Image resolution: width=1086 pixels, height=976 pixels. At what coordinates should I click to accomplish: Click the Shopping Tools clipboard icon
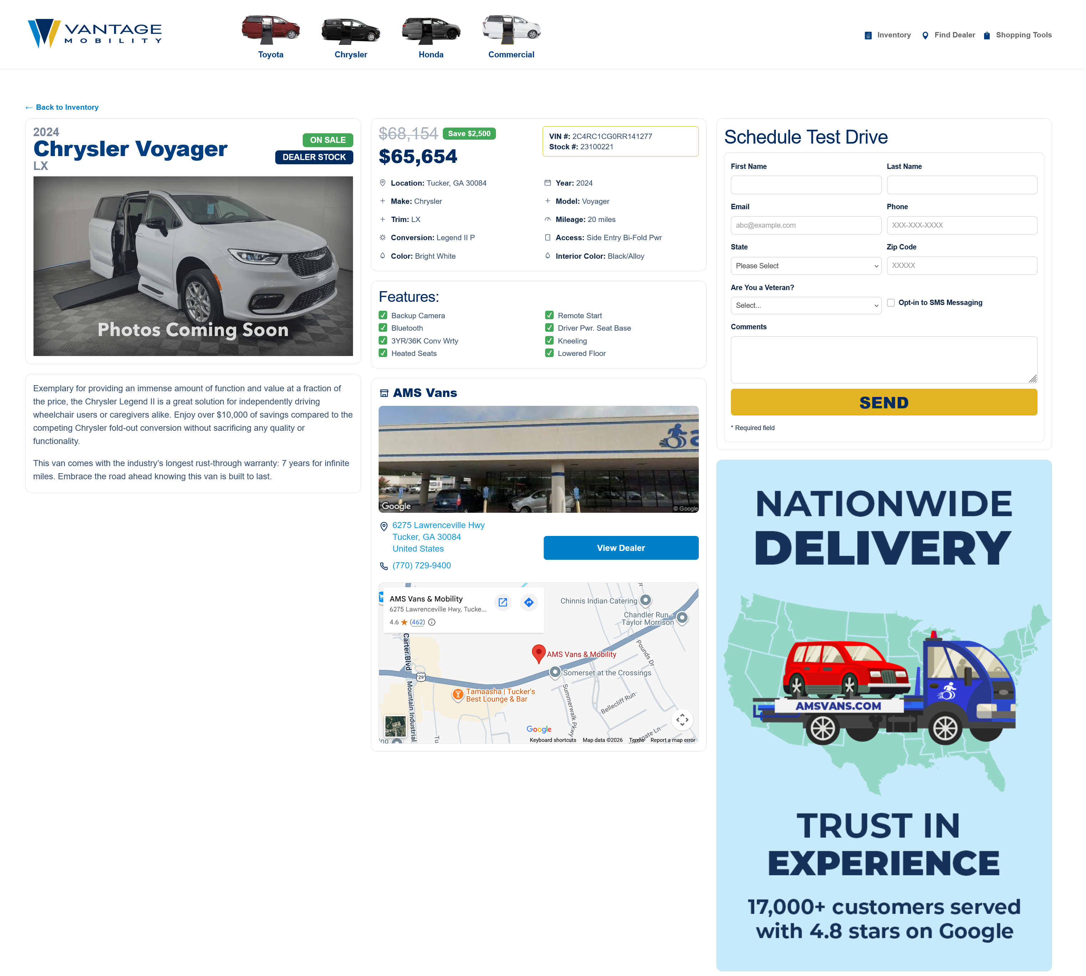tap(987, 35)
